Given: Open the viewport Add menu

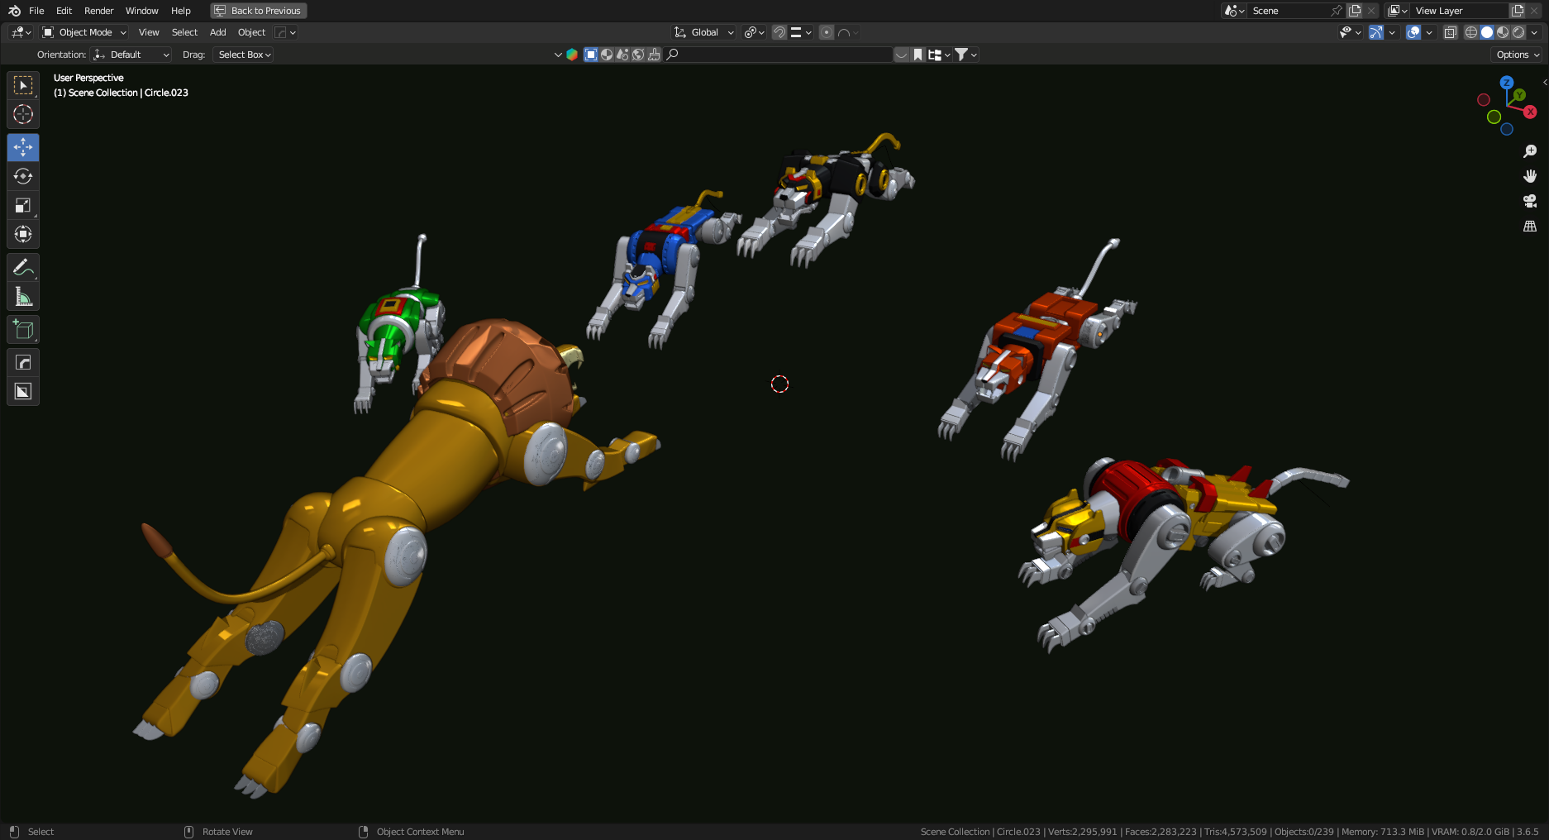Looking at the screenshot, I should tap(217, 32).
